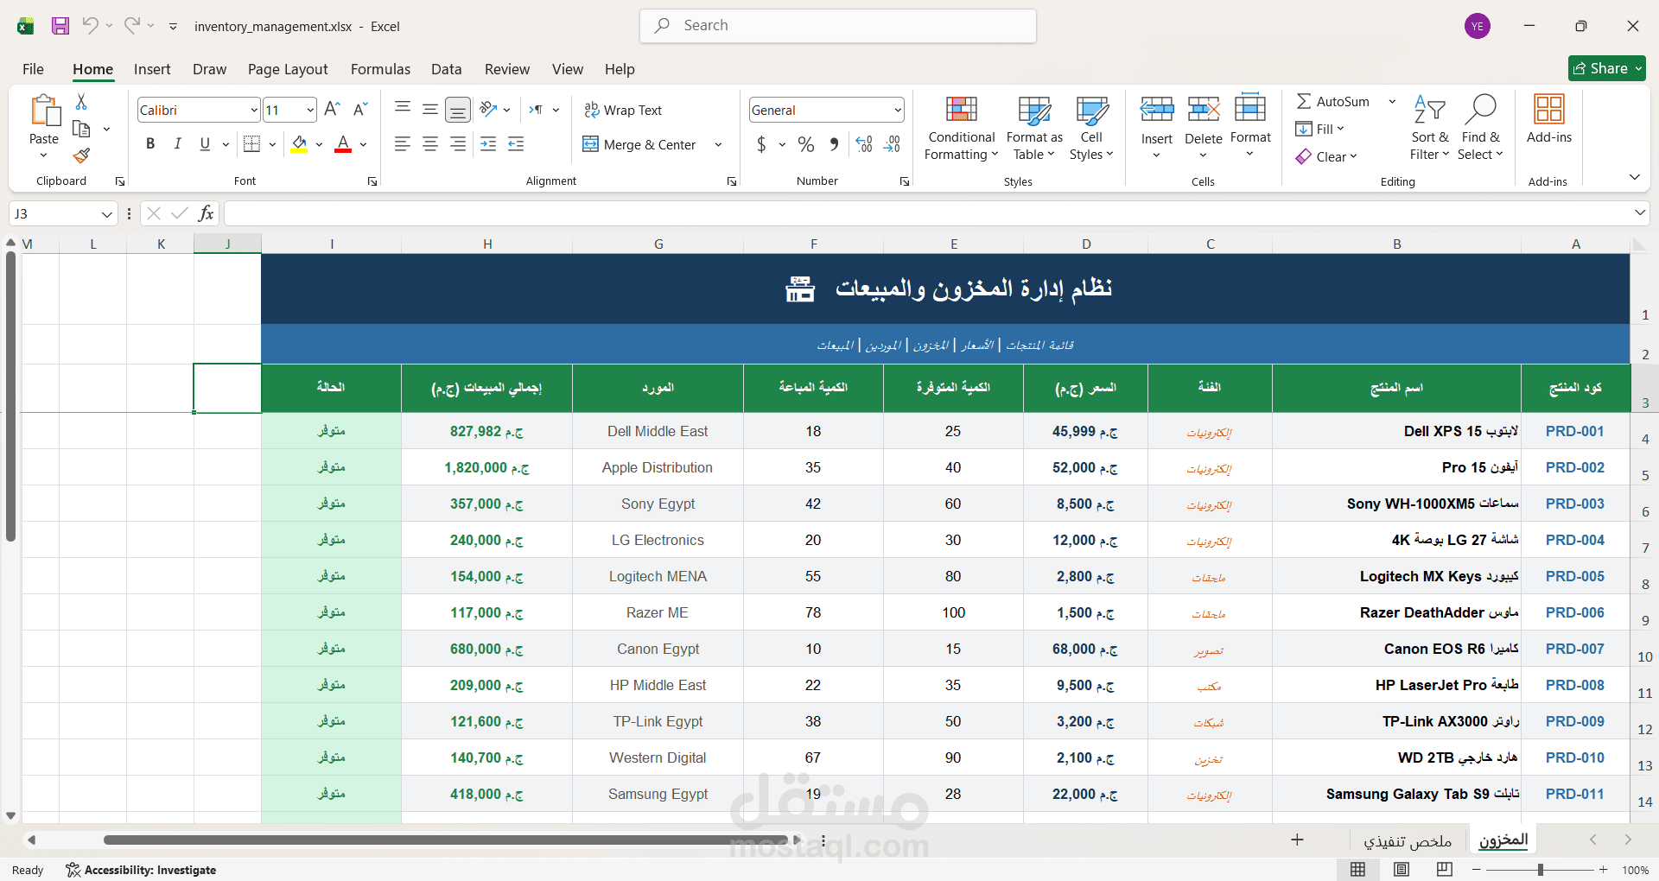Toggle Wrap Text
The width and height of the screenshot is (1659, 881).
pos(623,110)
